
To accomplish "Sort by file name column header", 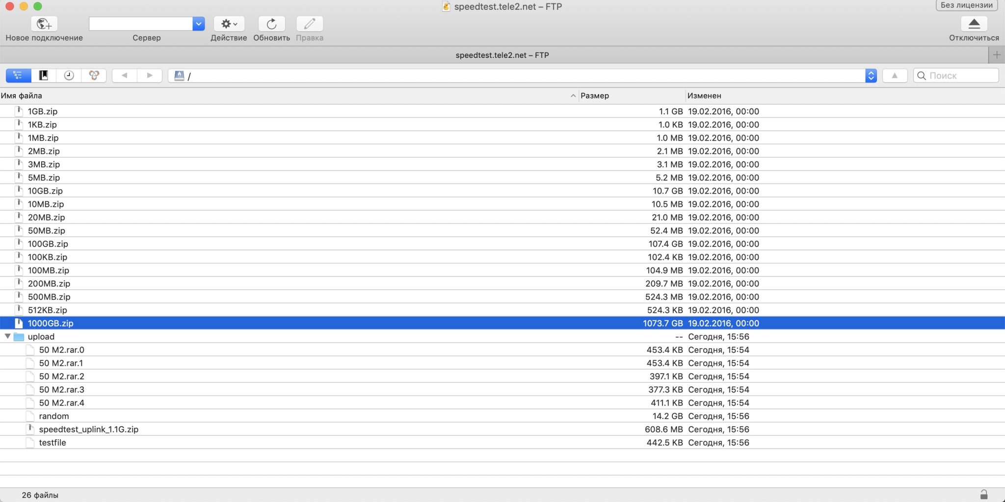I will click(x=289, y=96).
